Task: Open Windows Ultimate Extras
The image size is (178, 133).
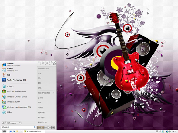Action: pyautogui.click(x=18, y=97)
